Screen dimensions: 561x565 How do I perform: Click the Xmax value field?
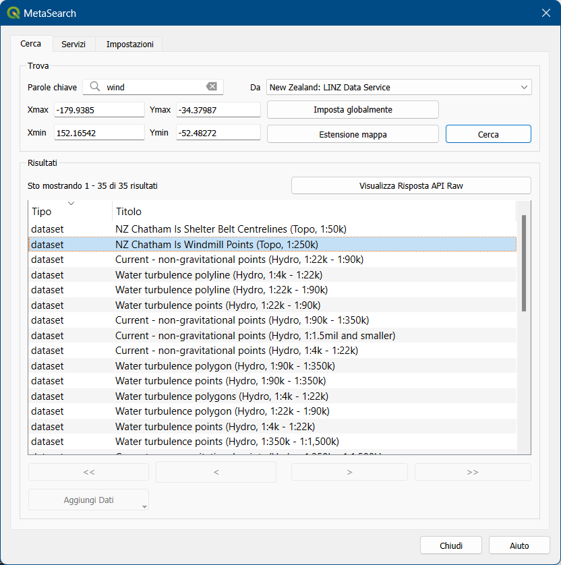[99, 110]
